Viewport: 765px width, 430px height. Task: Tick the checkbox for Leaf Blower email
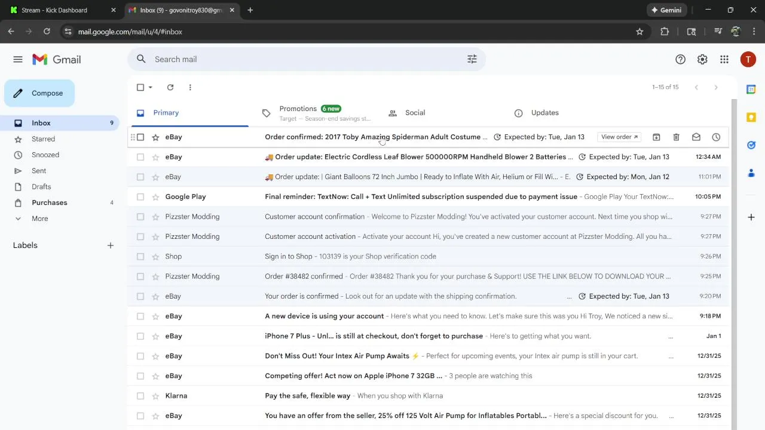140,157
